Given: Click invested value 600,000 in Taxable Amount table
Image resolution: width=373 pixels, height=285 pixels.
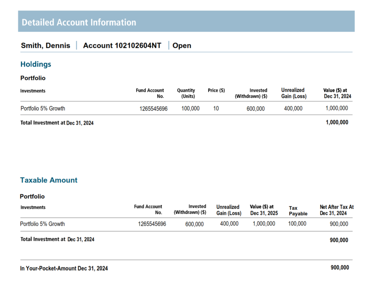Looking at the screenshot, I should pos(194,224).
